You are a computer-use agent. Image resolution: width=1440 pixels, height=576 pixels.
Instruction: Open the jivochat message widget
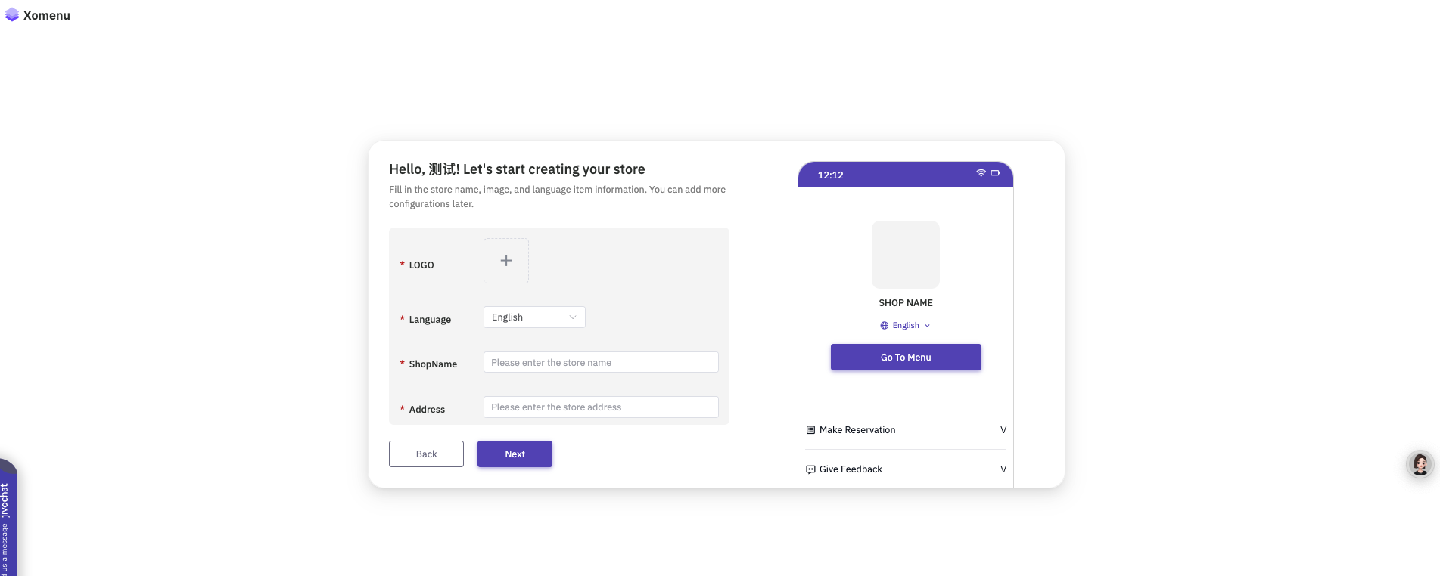tap(7, 522)
